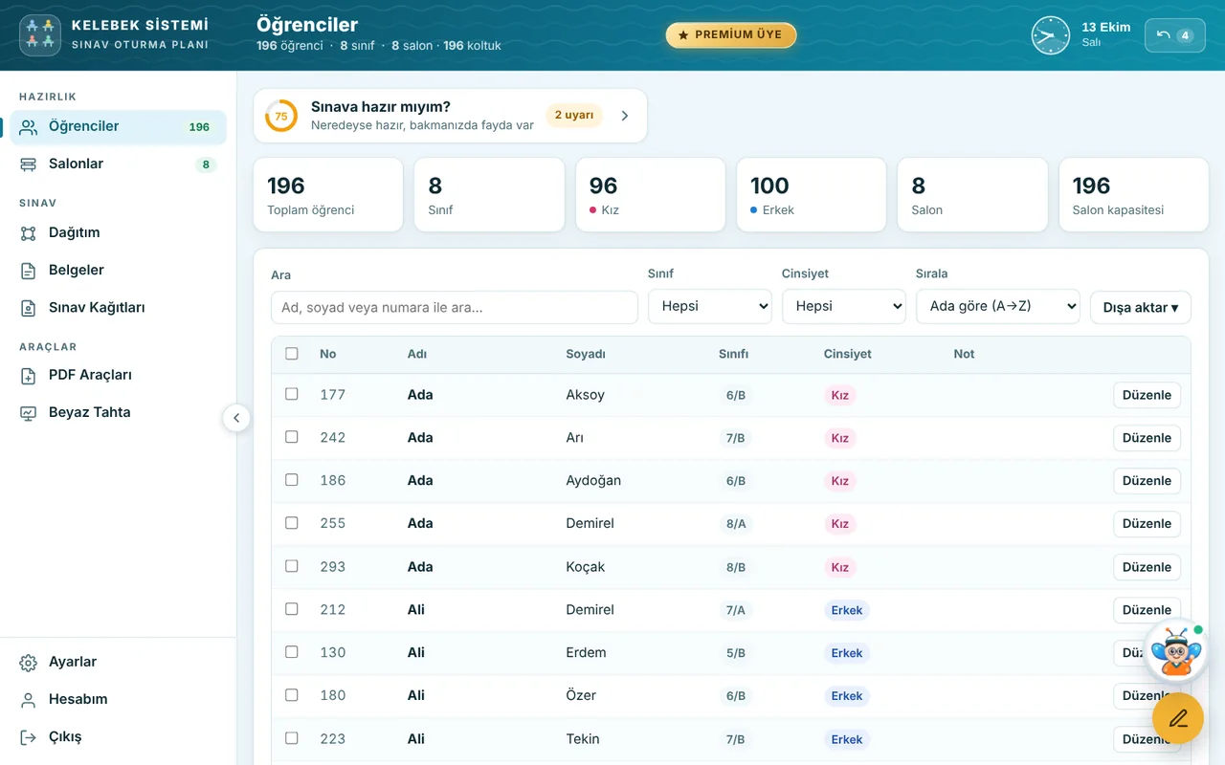The width and height of the screenshot is (1225, 765).
Task: Tick the select-all checkbox in table header
Action: pyautogui.click(x=292, y=354)
